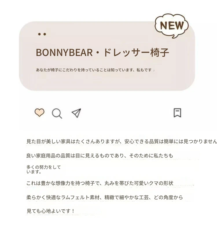The width and height of the screenshot is (217, 234).
Task: Click the text 多くの努力をしています。
Action: tap(43, 169)
